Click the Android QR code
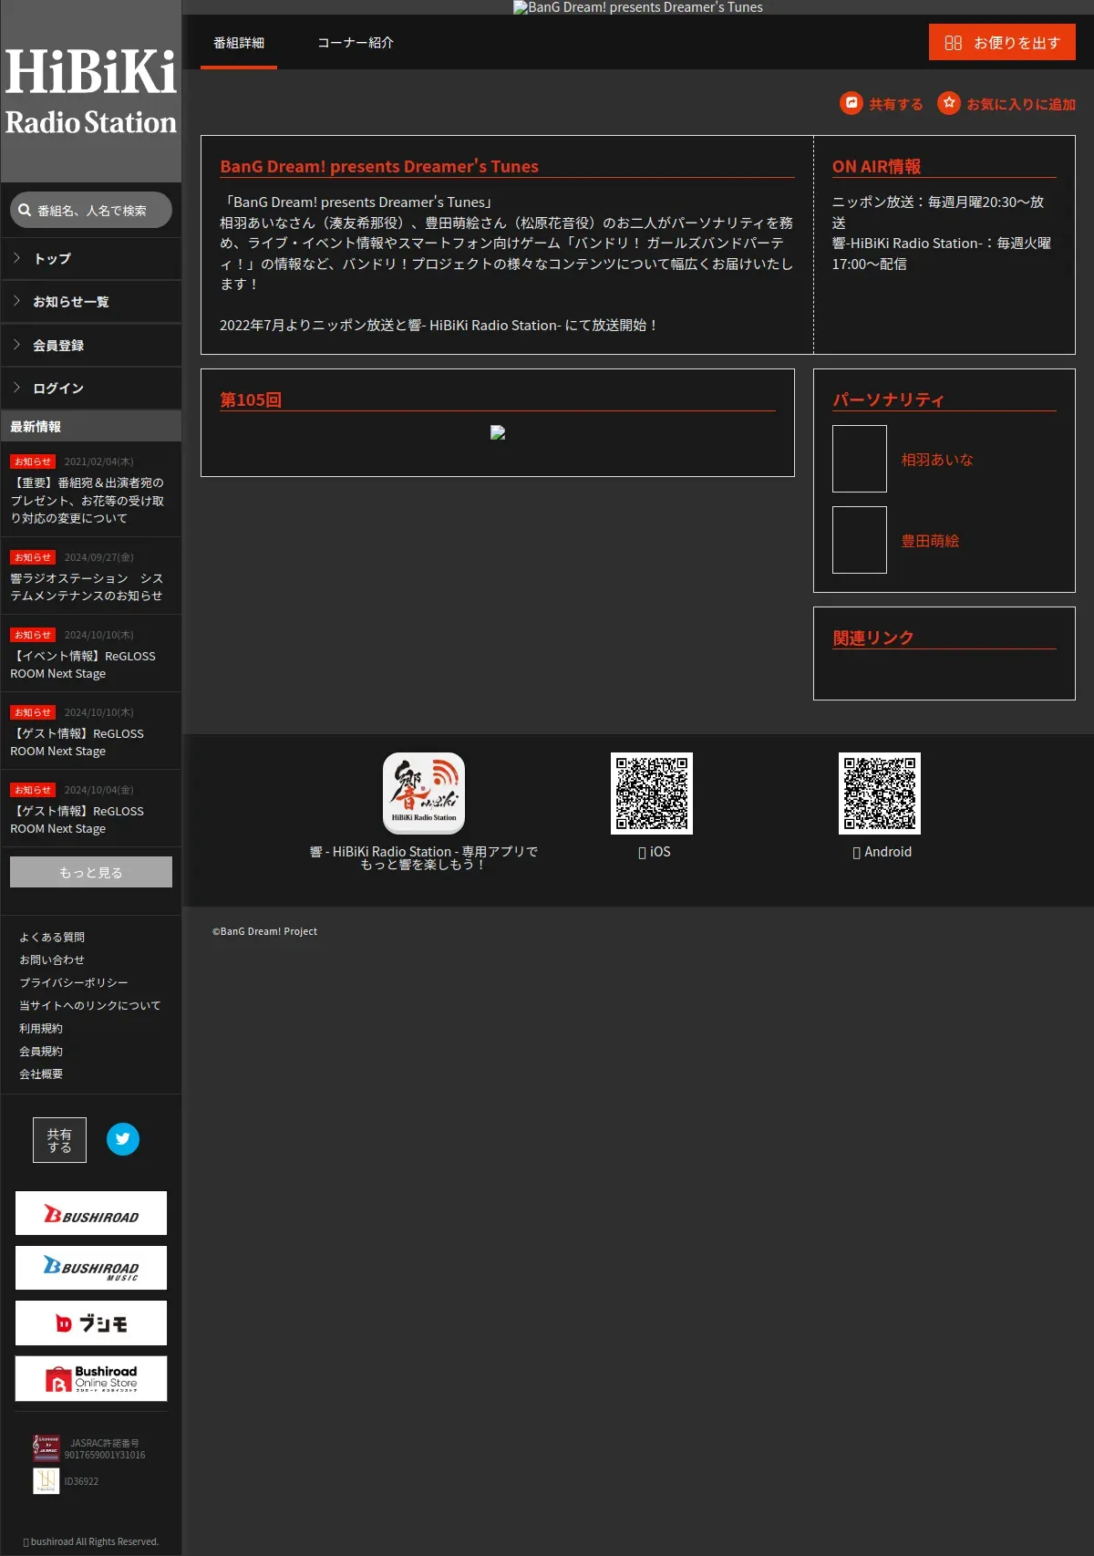Screen dimensions: 1094x1556 tap(880, 794)
